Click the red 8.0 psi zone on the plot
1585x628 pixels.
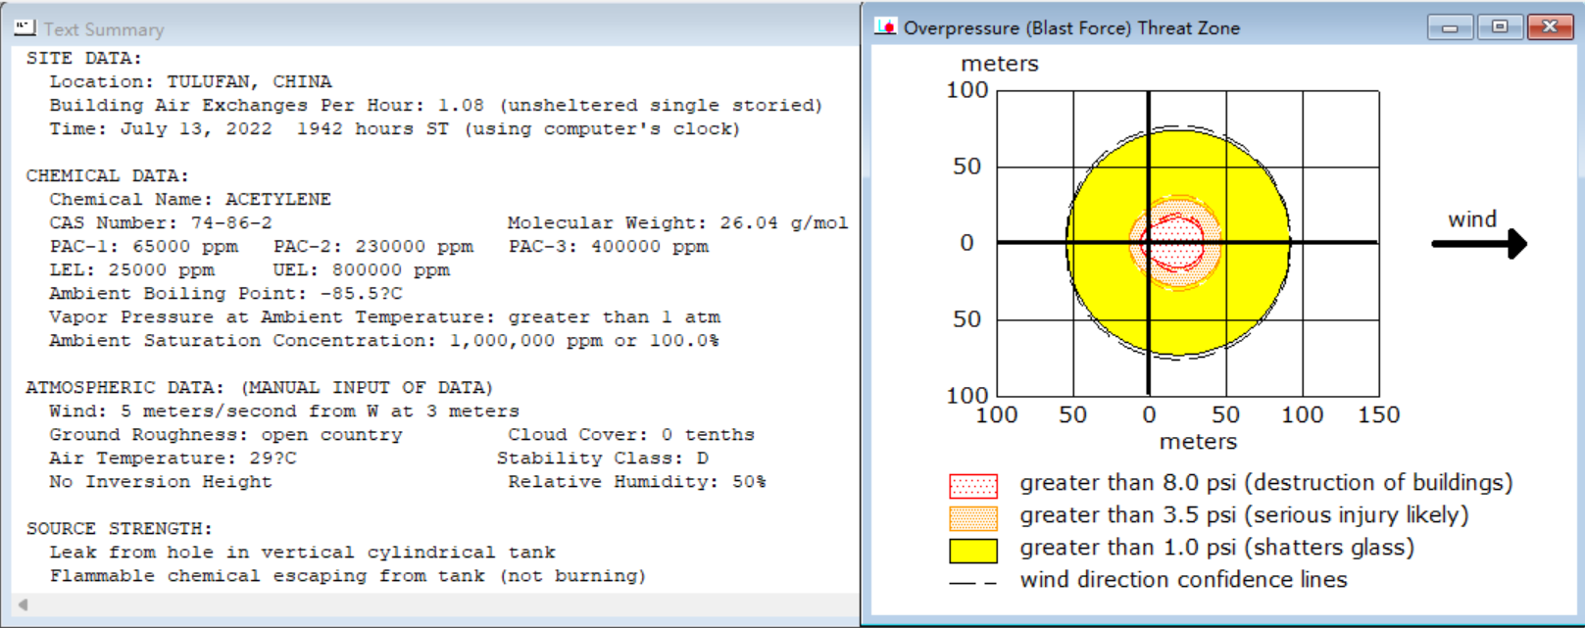(1174, 243)
